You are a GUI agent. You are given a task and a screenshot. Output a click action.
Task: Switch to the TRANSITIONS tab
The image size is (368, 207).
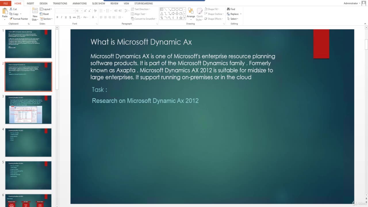[x=60, y=3]
